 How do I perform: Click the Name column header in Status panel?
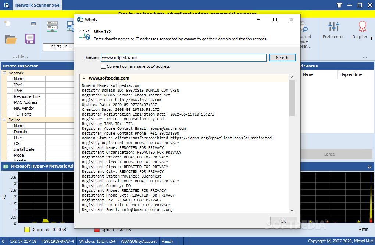pyautogui.click(x=319, y=74)
